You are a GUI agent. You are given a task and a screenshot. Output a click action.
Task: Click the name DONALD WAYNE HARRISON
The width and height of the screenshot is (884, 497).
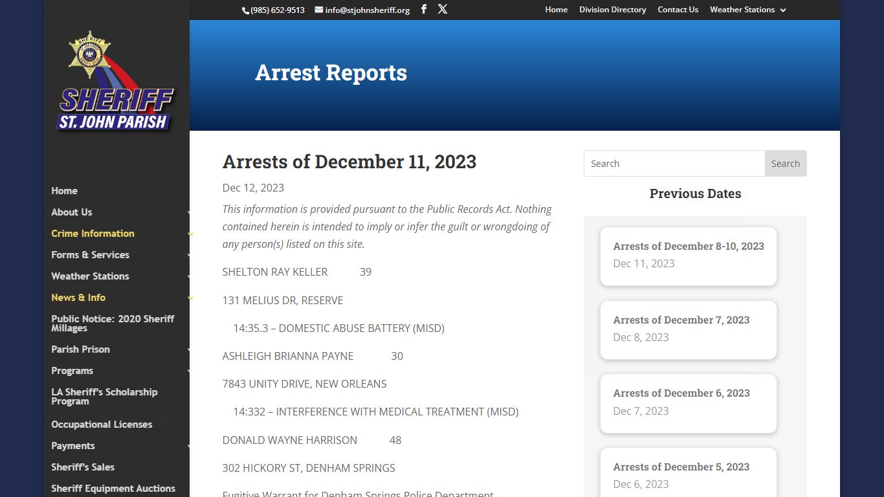(290, 440)
